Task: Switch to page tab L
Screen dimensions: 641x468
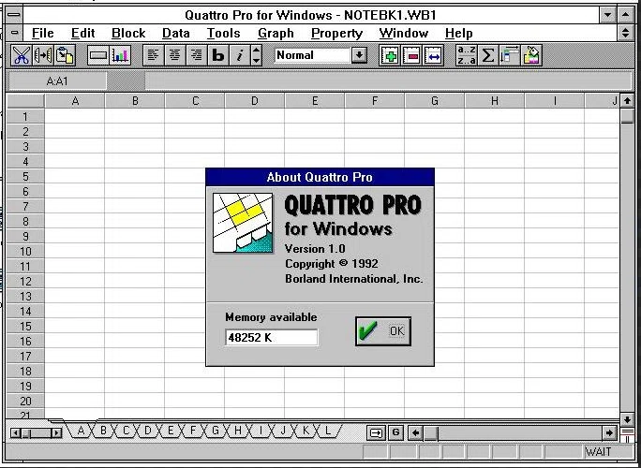Action: [x=327, y=431]
